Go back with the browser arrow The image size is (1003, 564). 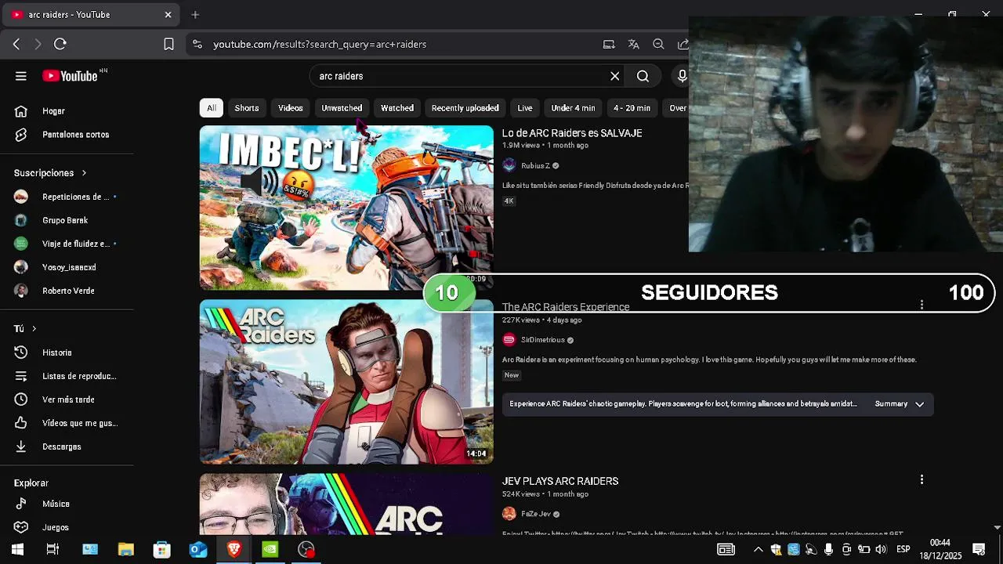(16, 44)
